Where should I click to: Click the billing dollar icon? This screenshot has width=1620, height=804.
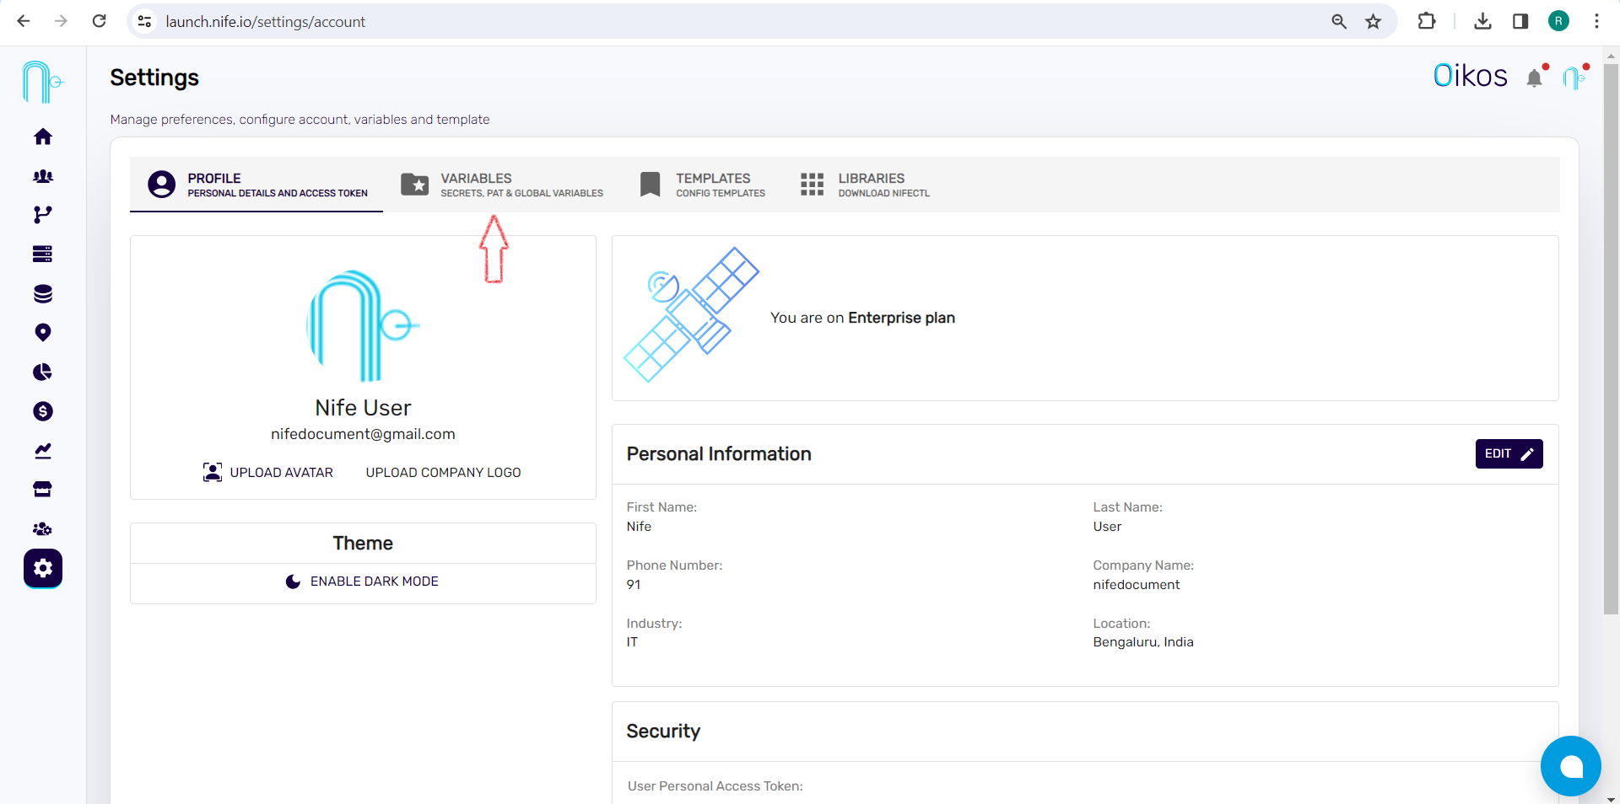pyautogui.click(x=42, y=411)
